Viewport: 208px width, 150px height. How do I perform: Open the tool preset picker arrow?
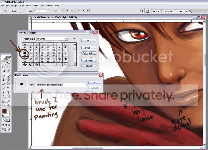(9, 11)
